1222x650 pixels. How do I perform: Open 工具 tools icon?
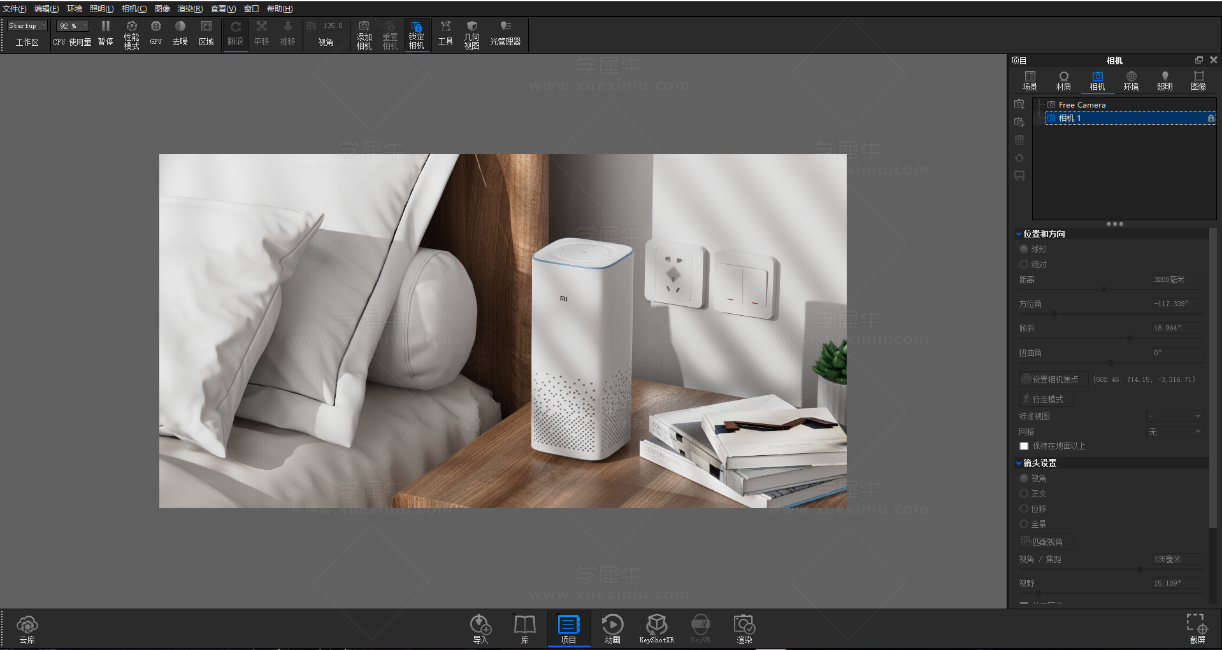click(x=446, y=34)
